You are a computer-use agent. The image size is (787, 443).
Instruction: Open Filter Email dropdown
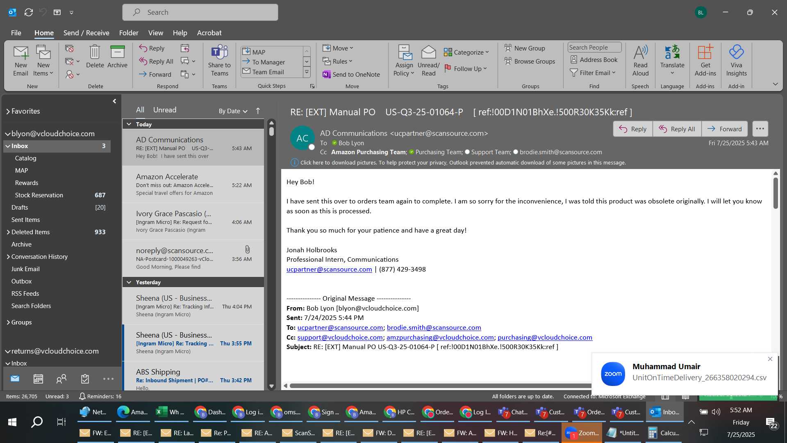click(593, 73)
